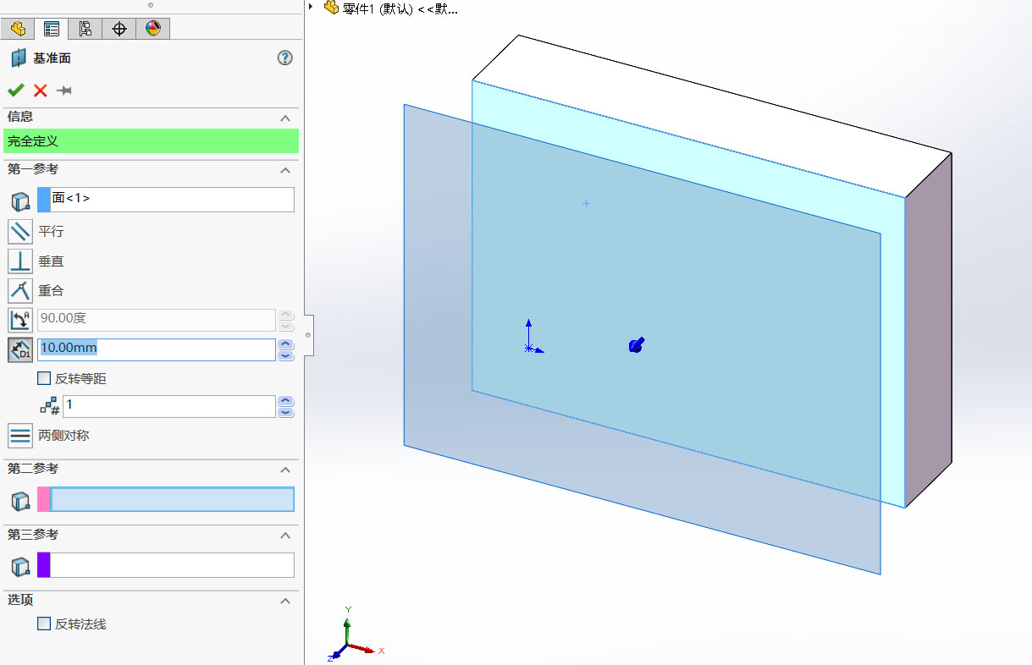Toggle the offset distance icon button
This screenshot has width=1032, height=665.
[x=20, y=349]
